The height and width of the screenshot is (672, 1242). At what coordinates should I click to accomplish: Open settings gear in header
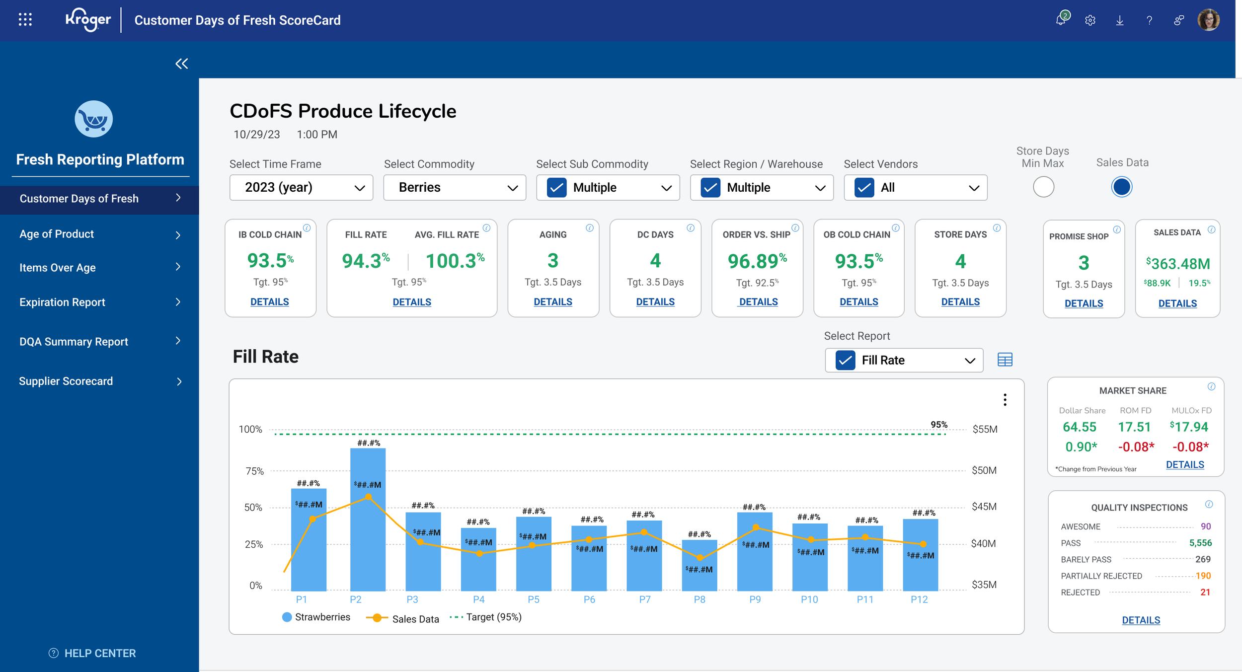[x=1090, y=20]
